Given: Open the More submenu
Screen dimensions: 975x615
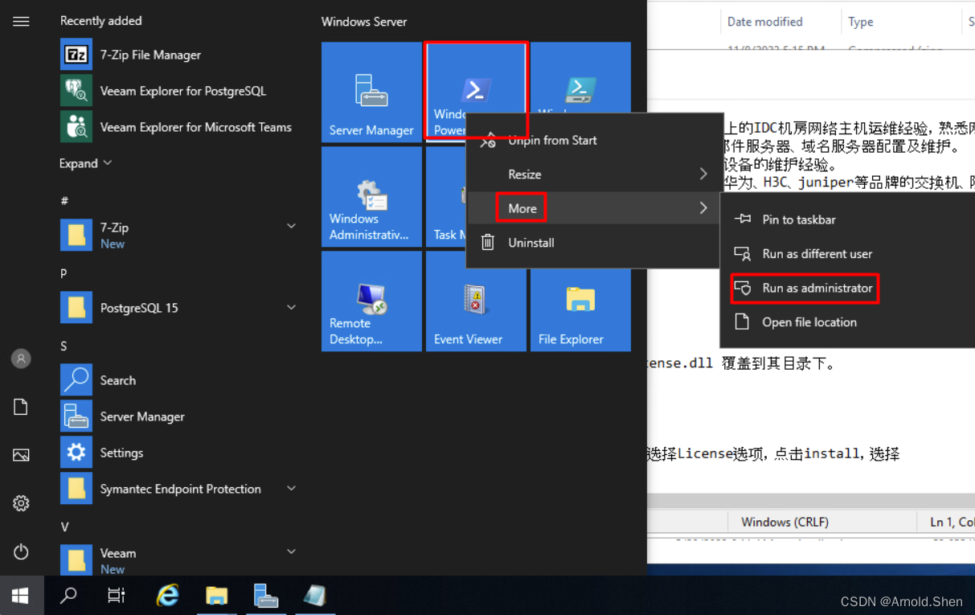Looking at the screenshot, I should tap(592, 208).
